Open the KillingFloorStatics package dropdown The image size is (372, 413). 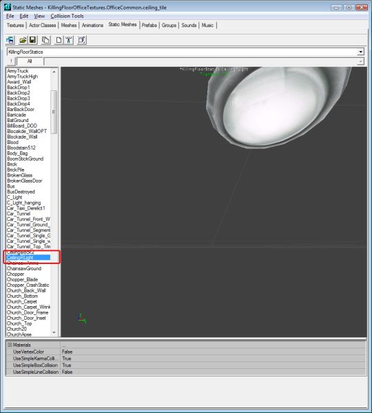[x=361, y=52]
